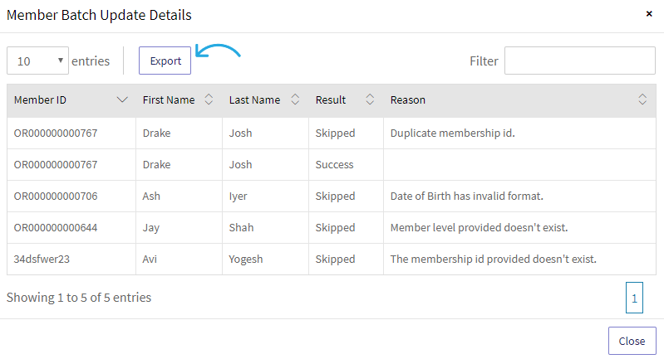The image size is (664, 359).
Task: Click 'Date of Birth has invalid format.' reason
Action: click(x=467, y=196)
